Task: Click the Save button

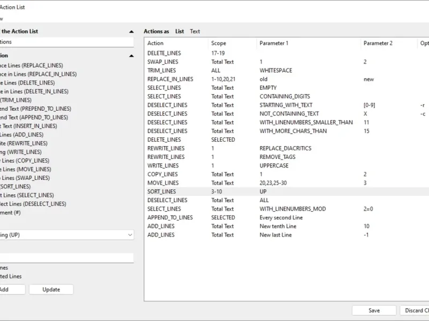Action: pyautogui.click(x=374, y=310)
